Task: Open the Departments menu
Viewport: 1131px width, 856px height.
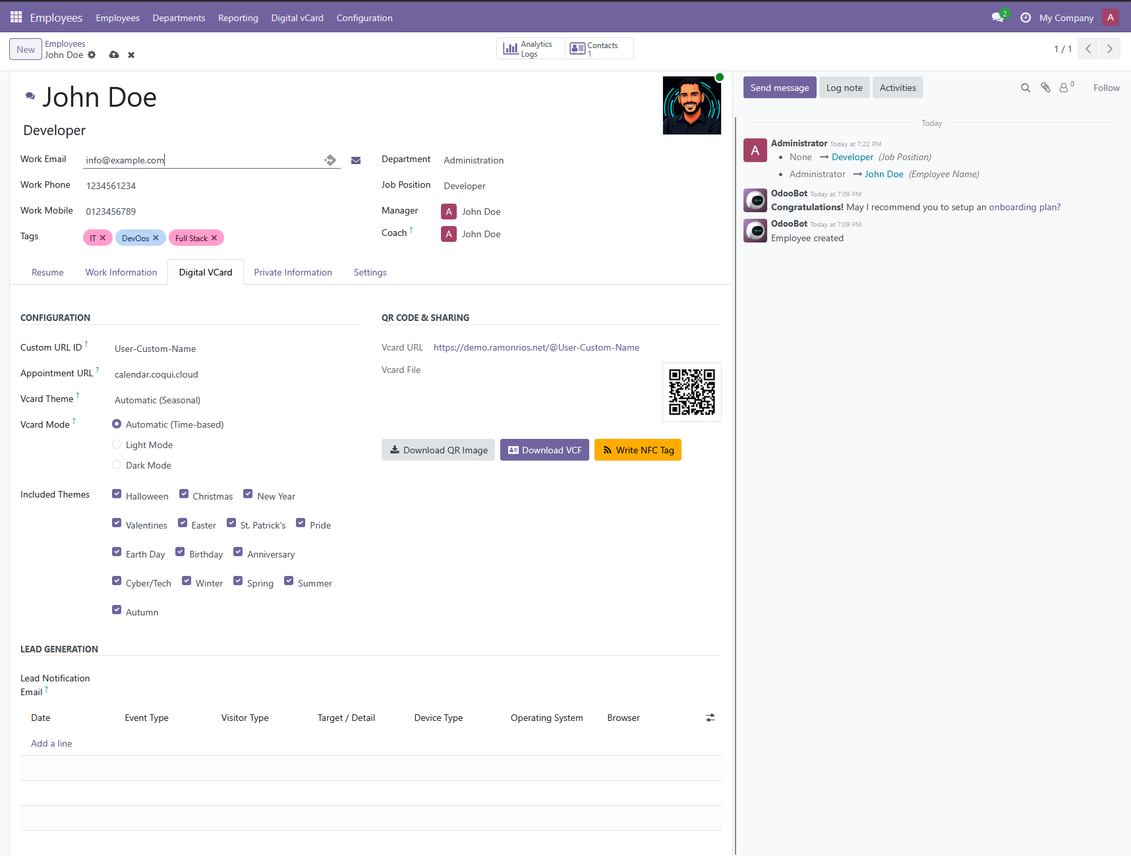Action: 179,18
